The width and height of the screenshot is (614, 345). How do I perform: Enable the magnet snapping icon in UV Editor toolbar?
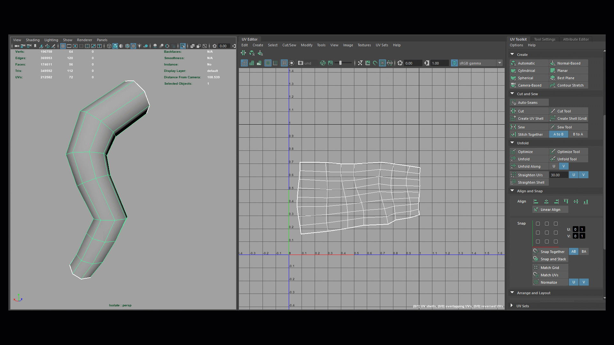pyautogui.click(x=374, y=63)
